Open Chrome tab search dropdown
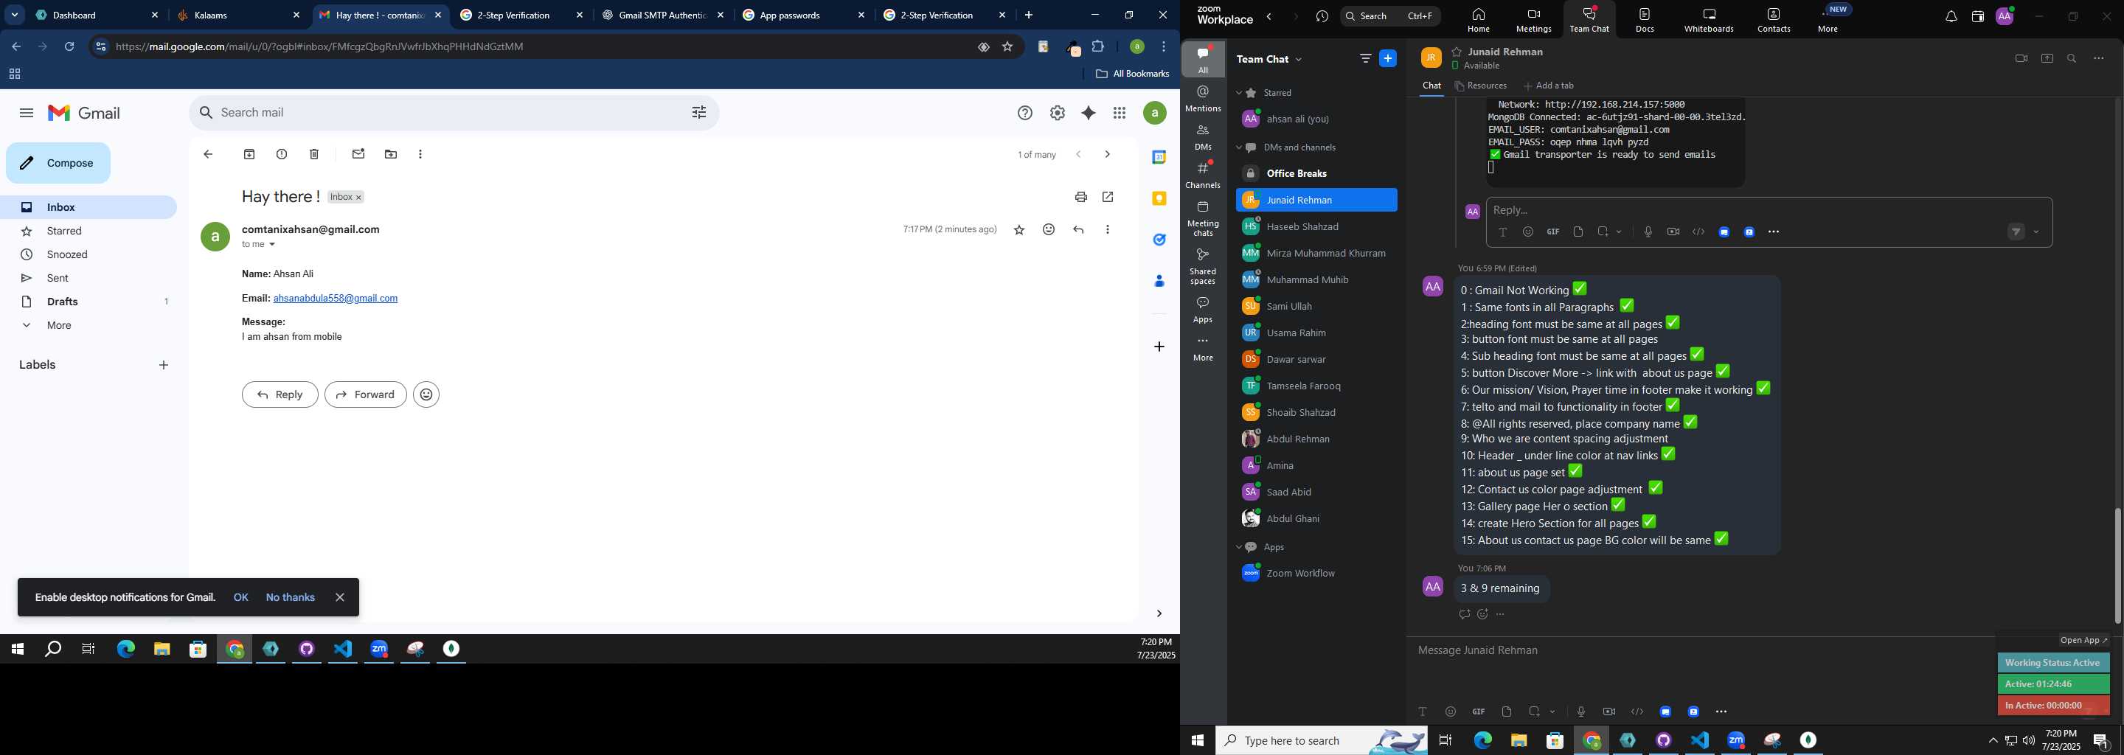 [15, 15]
